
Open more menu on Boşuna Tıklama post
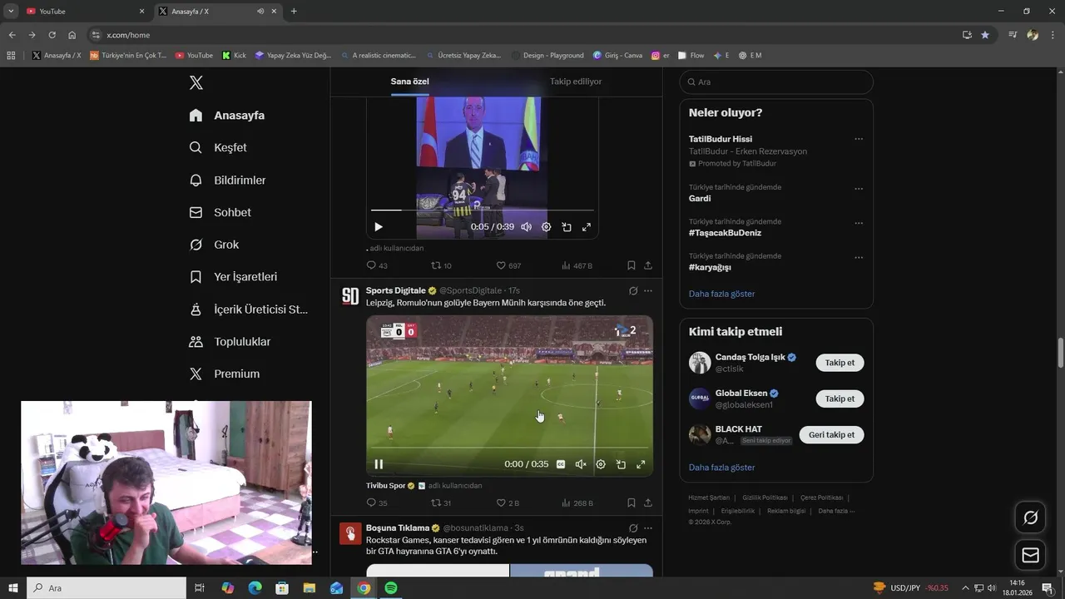point(648,528)
